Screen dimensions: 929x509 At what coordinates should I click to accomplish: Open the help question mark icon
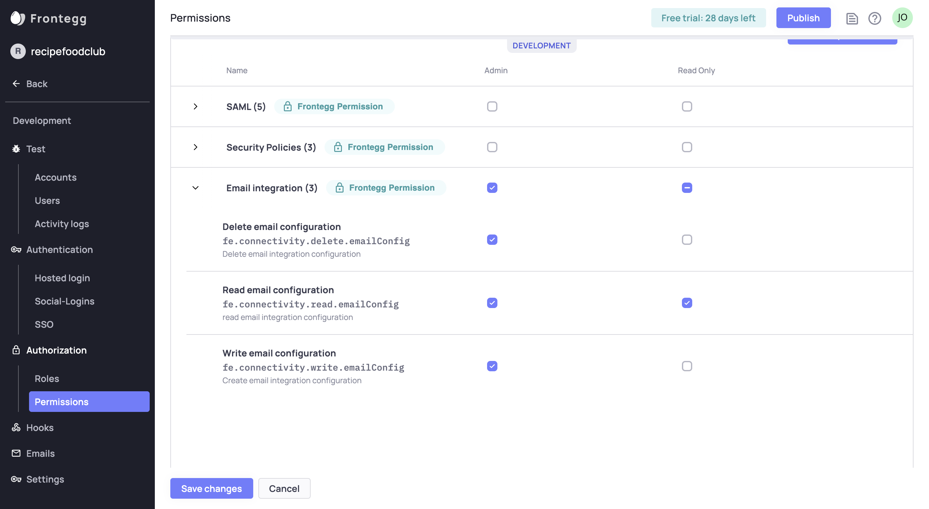[874, 18]
